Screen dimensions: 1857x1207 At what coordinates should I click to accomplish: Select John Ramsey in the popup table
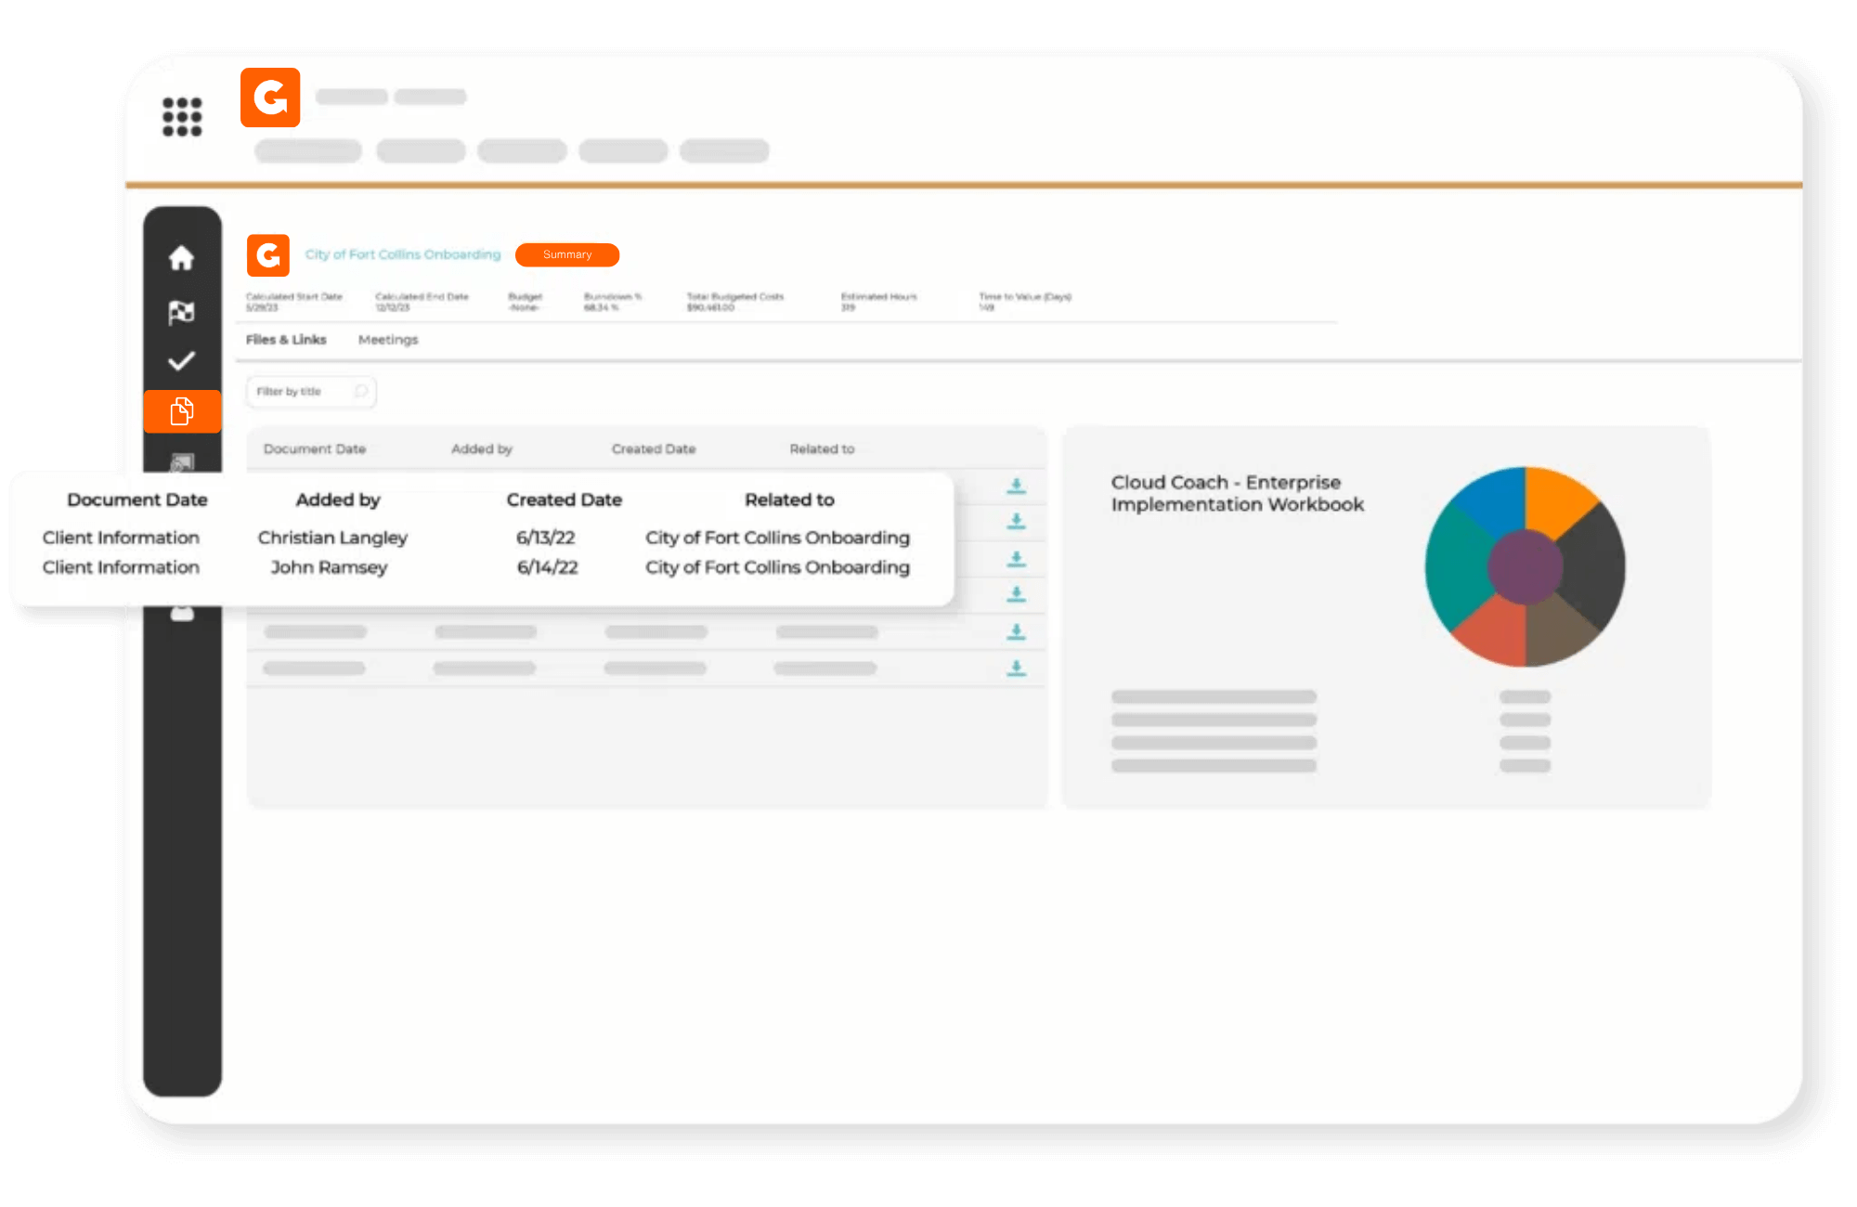329,567
